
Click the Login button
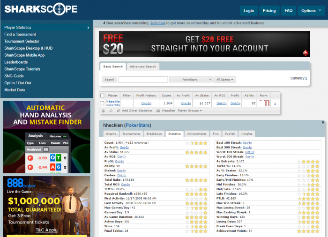click(249, 11)
